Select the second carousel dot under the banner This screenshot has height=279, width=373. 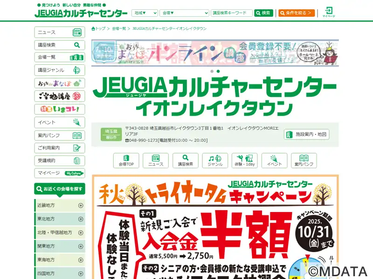[218, 71]
